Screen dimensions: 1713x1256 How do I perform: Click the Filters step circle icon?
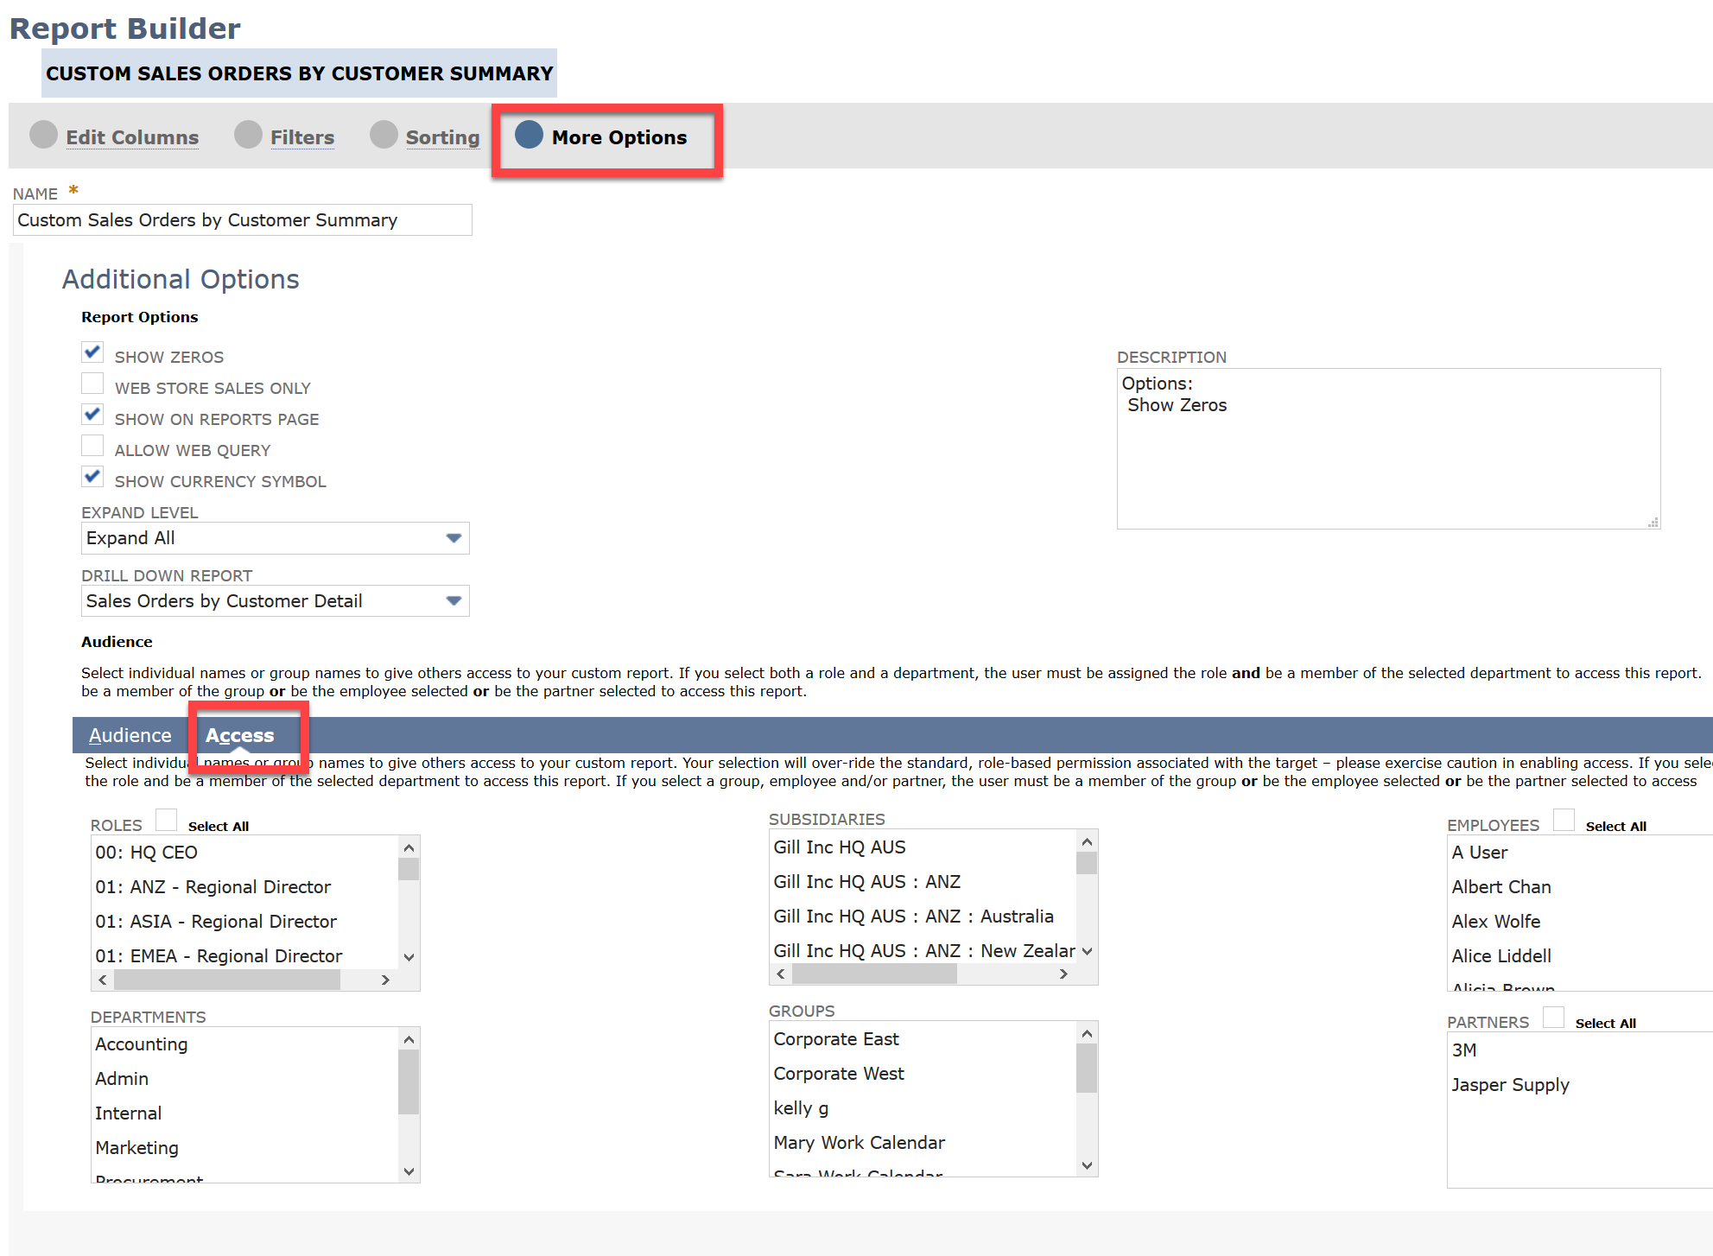coord(248,135)
